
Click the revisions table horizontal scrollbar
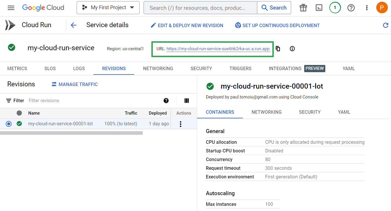[x=71, y=133]
